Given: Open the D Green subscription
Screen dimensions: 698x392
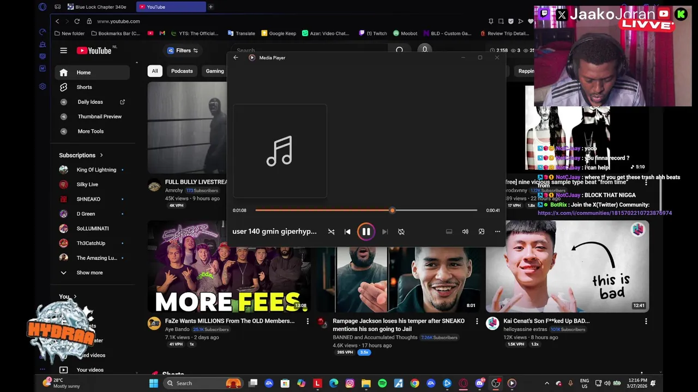Looking at the screenshot, I should pos(92,214).
